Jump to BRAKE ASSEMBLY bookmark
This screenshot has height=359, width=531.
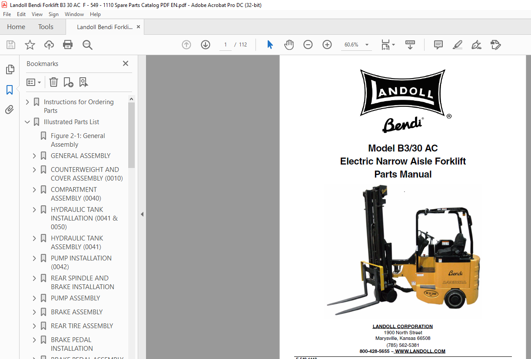click(76, 312)
